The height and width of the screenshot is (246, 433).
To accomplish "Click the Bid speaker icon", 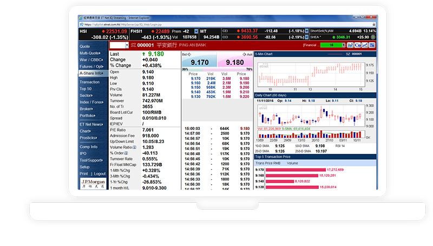I will click(x=189, y=54).
